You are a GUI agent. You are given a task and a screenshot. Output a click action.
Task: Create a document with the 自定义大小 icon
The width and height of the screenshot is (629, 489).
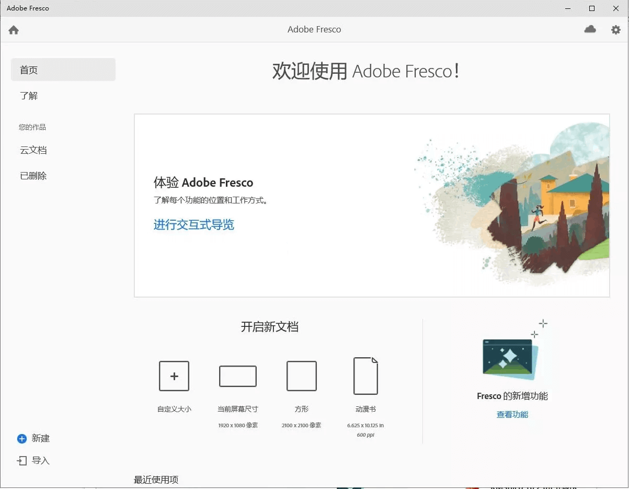[x=174, y=376]
